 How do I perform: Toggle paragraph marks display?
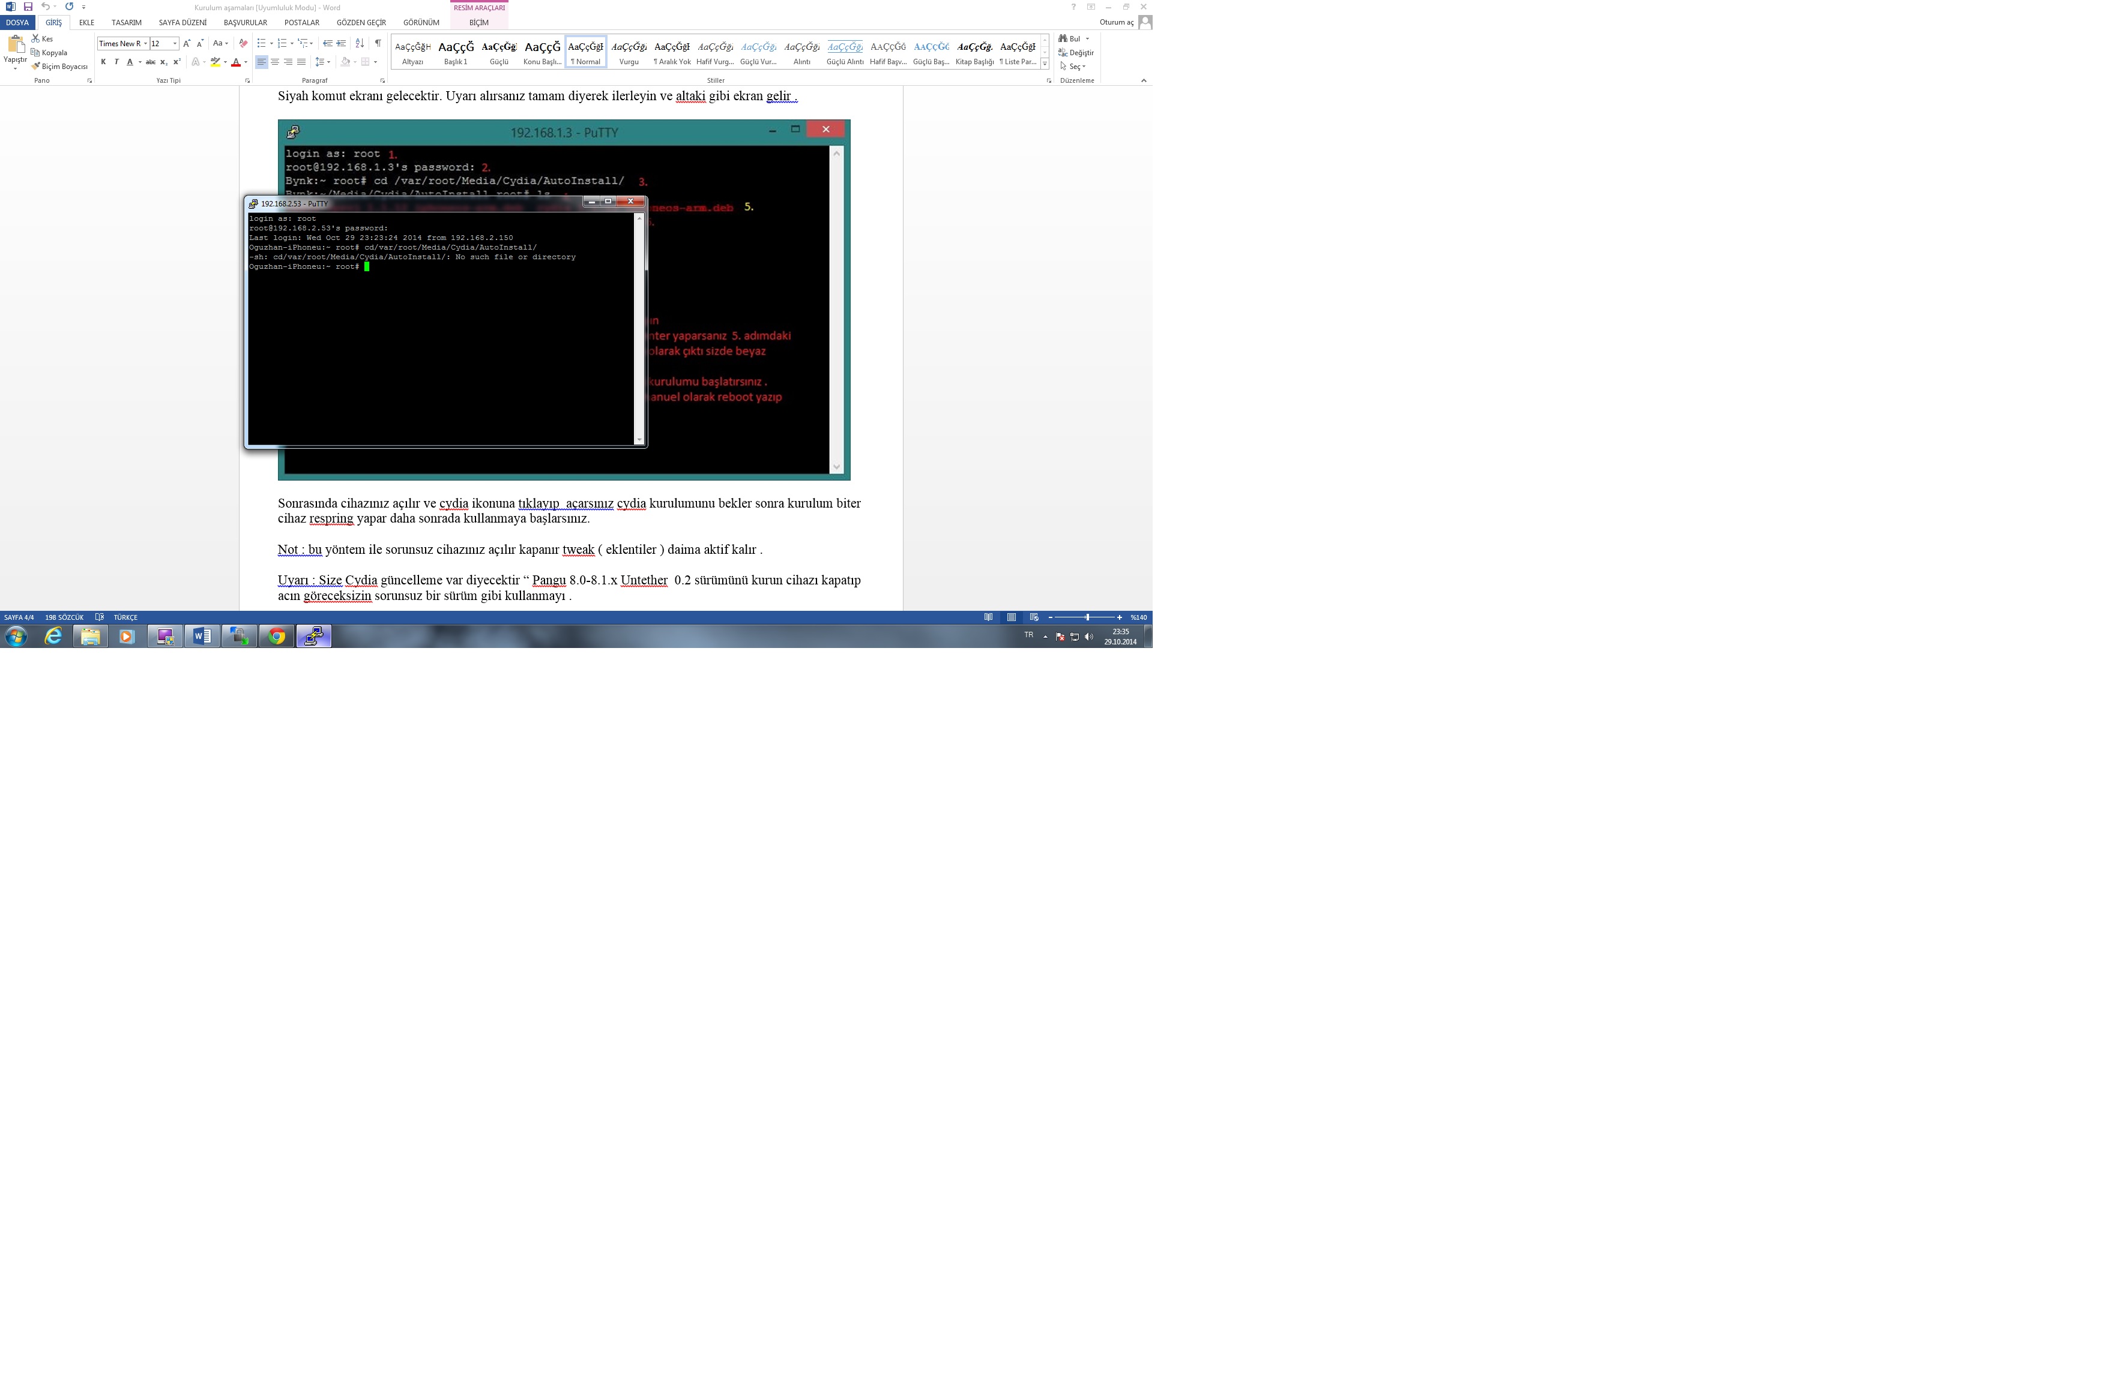point(378,44)
